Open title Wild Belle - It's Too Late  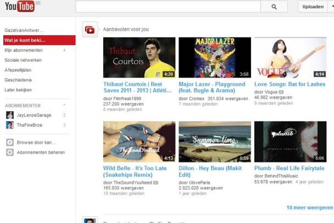pyautogui.click(x=135, y=171)
